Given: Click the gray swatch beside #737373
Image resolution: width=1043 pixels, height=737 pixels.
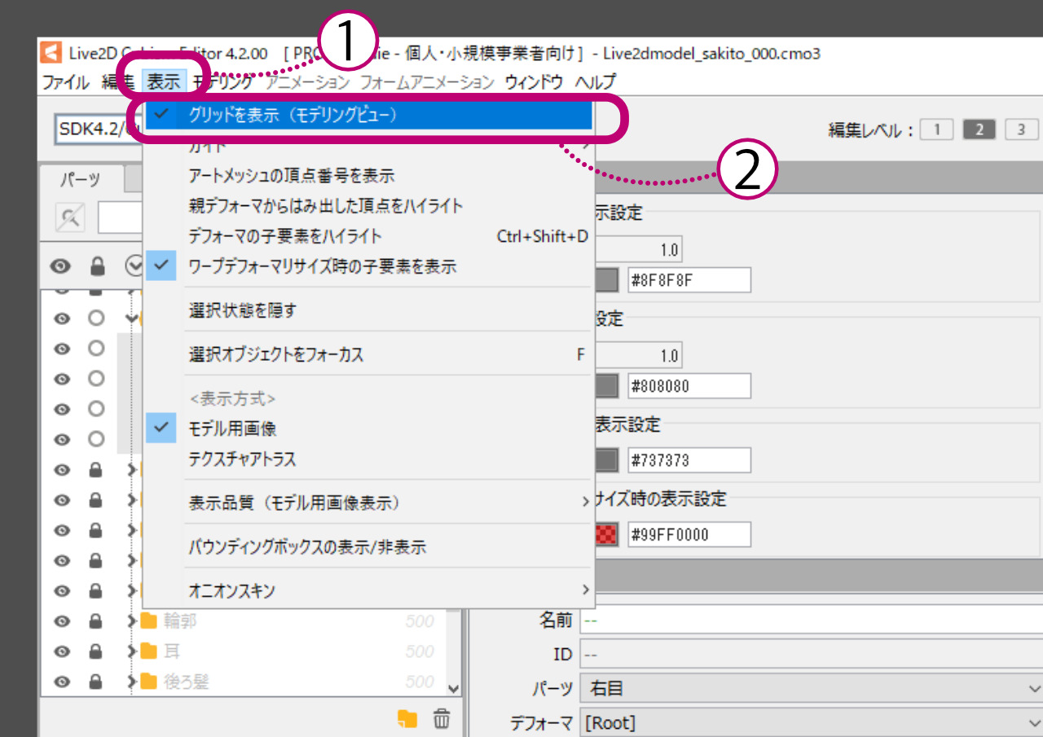Looking at the screenshot, I should click(x=606, y=460).
